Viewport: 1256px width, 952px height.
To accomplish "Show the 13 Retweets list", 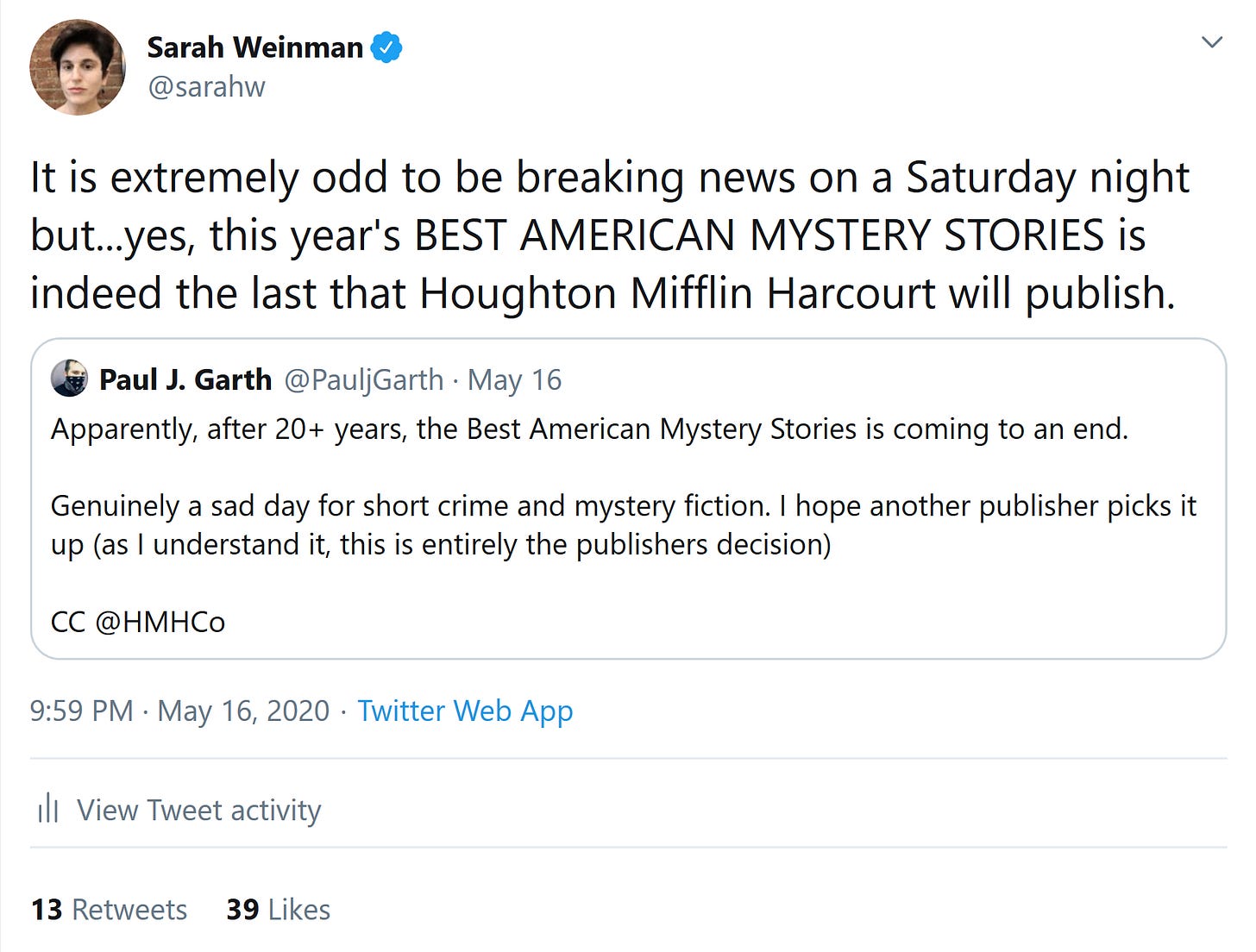I will (x=109, y=910).
